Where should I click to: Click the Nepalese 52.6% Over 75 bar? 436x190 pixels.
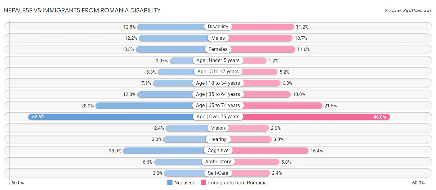pyautogui.click(x=112, y=117)
